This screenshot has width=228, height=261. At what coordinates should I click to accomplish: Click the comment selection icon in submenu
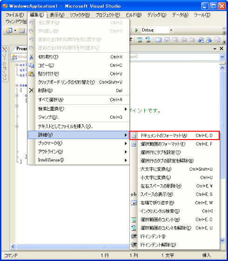tap(134, 220)
